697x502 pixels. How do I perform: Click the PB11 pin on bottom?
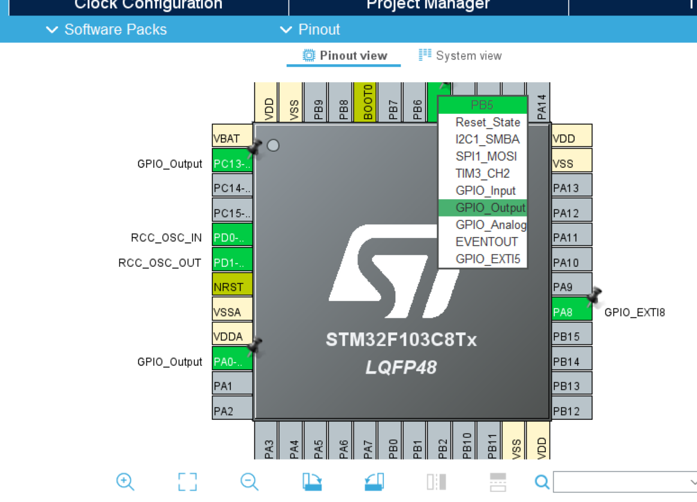tap(489, 440)
